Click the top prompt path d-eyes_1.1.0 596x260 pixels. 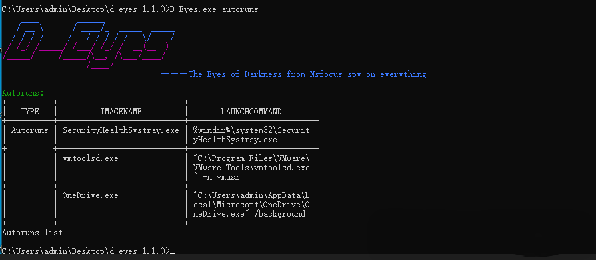pyautogui.click(x=136, y=9)
